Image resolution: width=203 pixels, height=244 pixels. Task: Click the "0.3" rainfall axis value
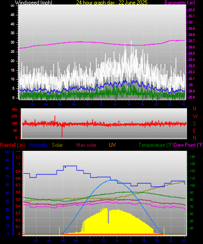(x=18, y=213)
